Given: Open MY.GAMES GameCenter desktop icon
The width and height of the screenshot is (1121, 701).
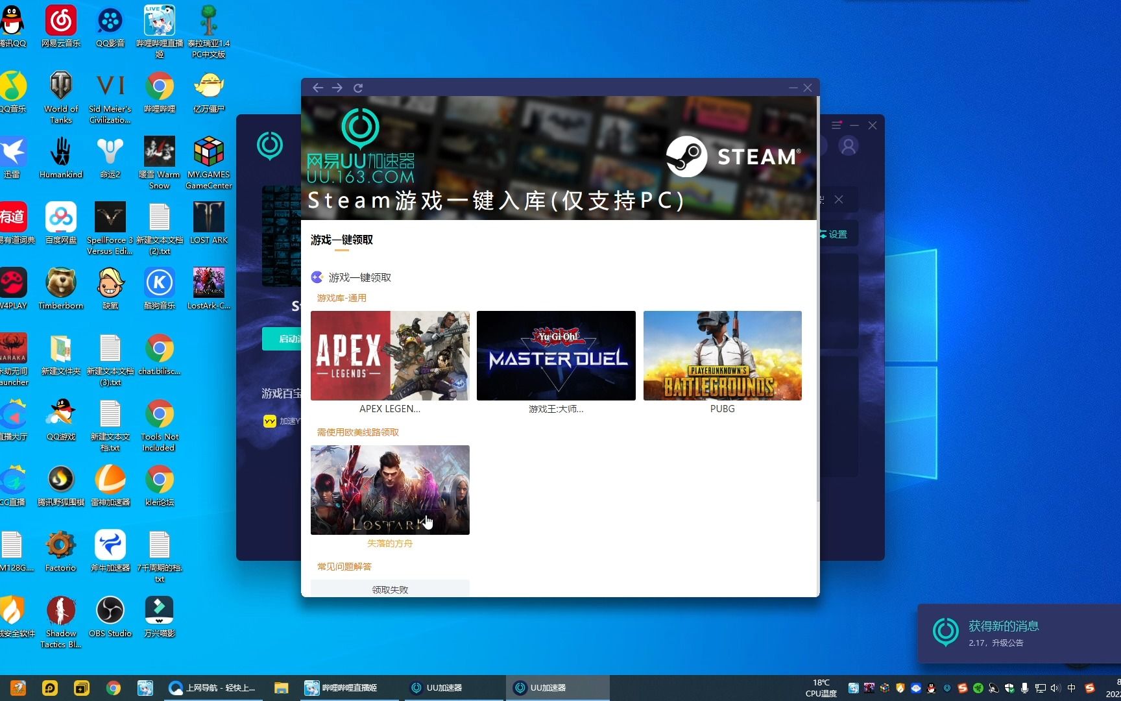Looking at the screenshot, I should coord(209,163).
